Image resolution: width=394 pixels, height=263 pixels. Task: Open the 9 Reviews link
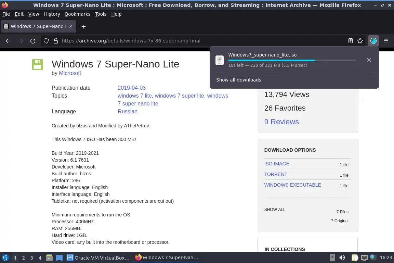pyautogui.click(x=281, y=122)
